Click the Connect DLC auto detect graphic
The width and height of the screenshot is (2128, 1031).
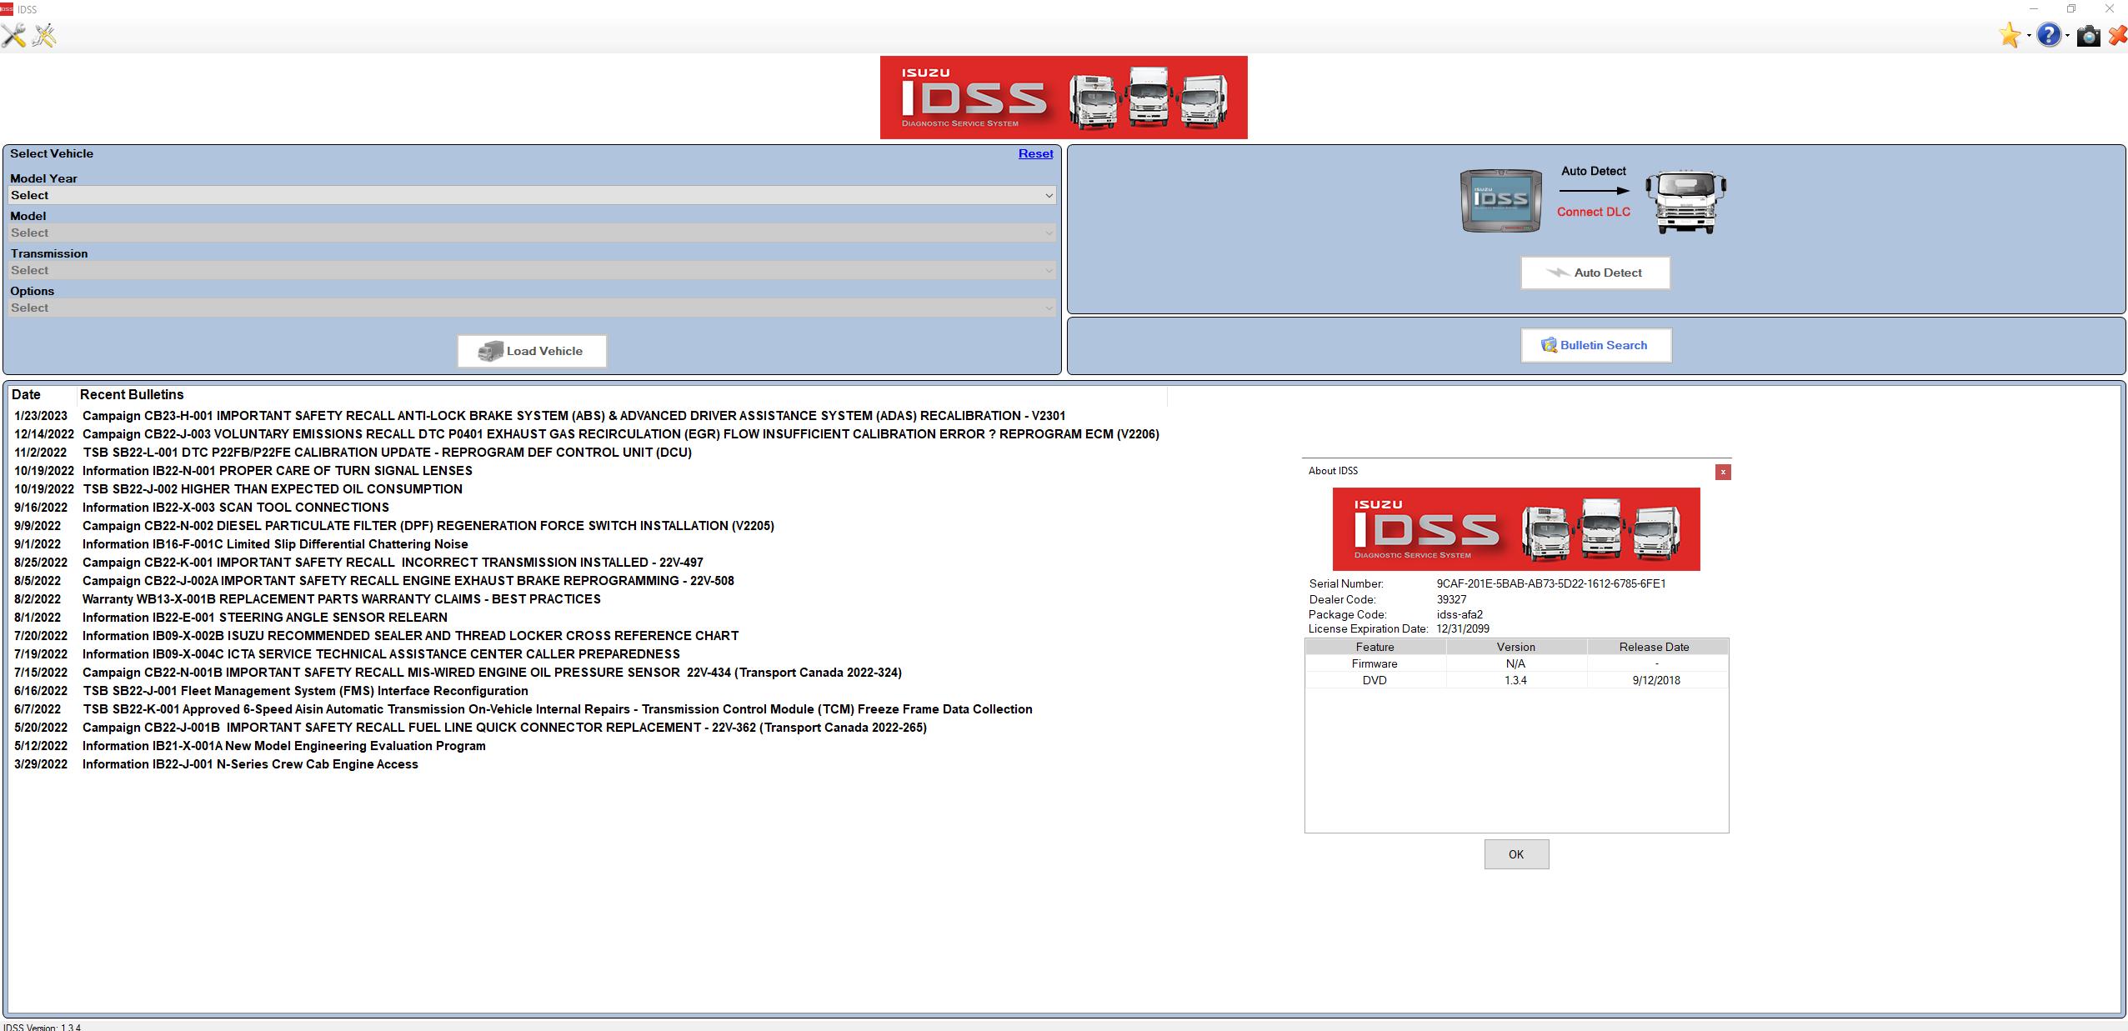1594,200
